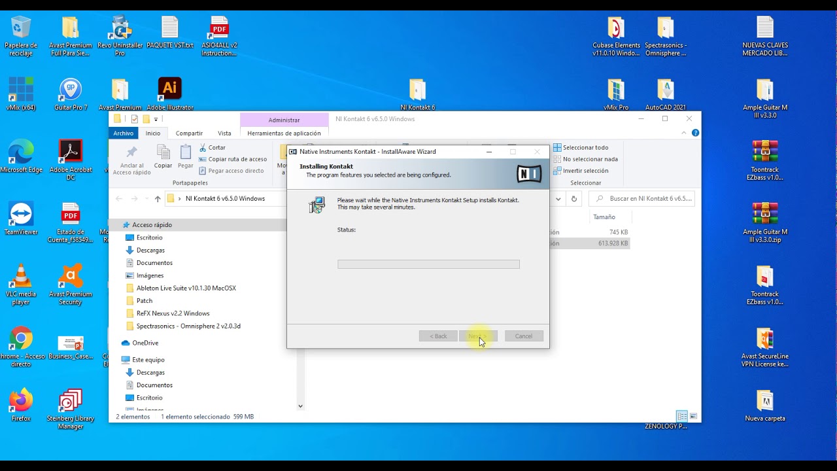Select OneDrive in navigation pane
The height and width of the screenshot is (471, 837).
click(x=145, y=343)
